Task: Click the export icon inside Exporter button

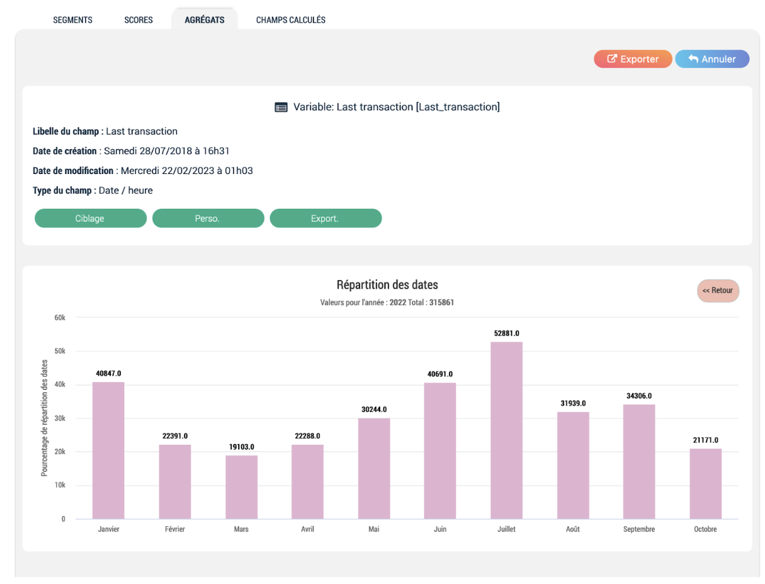Action: tap(612, 58)
